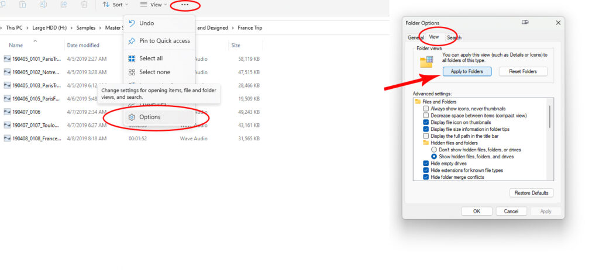Click the Apply to Folders button
Image resolution: width=599 pixels, height=270 pixels.
(x=467, y=71)
